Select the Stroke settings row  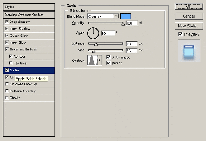[x=29, y=98]
